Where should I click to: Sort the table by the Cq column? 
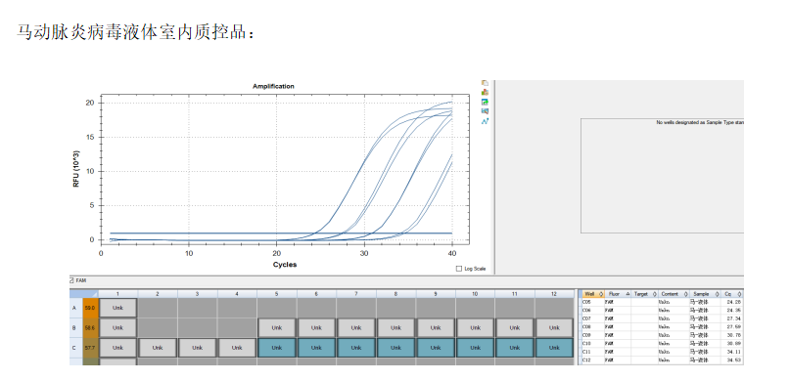[731, 293]
